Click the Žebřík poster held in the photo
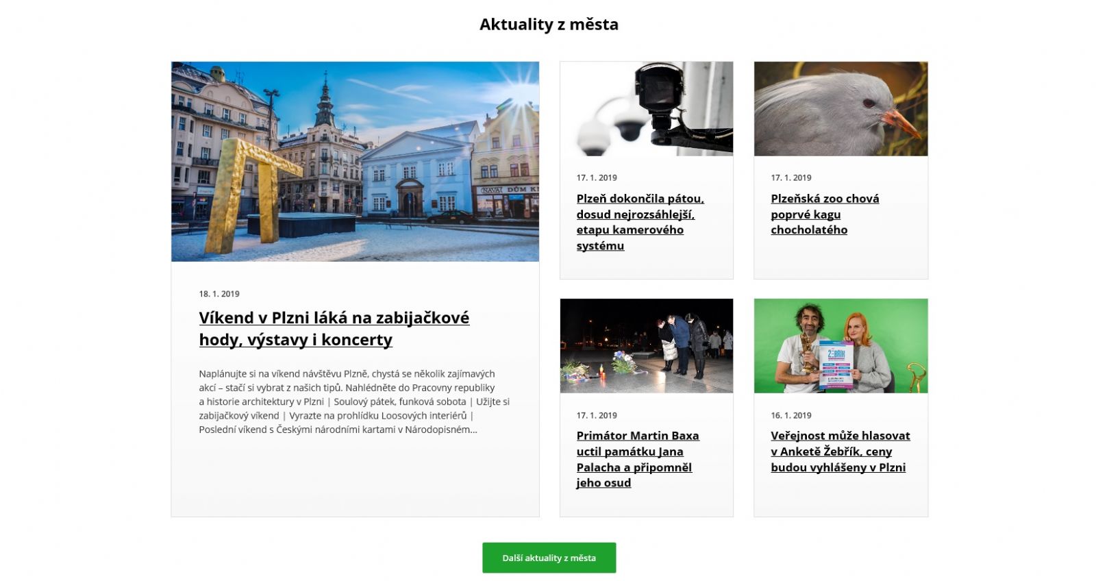Image resolution: width=1096 pixels, height=581 pixels. (836, 364)
